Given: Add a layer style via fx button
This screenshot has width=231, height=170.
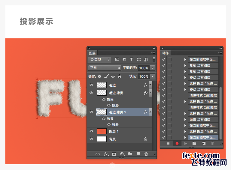Looking at the screenshot, I should point(106,154).
